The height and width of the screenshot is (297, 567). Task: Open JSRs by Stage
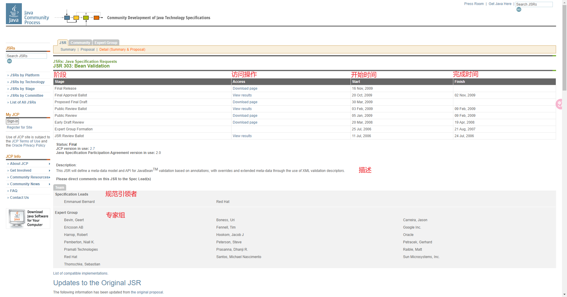coord(22,89)
